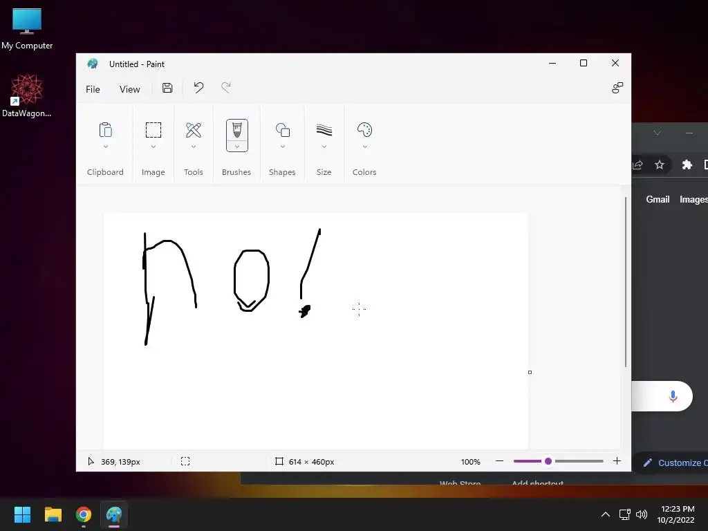Expand the Clipboard dropdown chevron
The image size is (708, 531).
(x=106, y=147)
